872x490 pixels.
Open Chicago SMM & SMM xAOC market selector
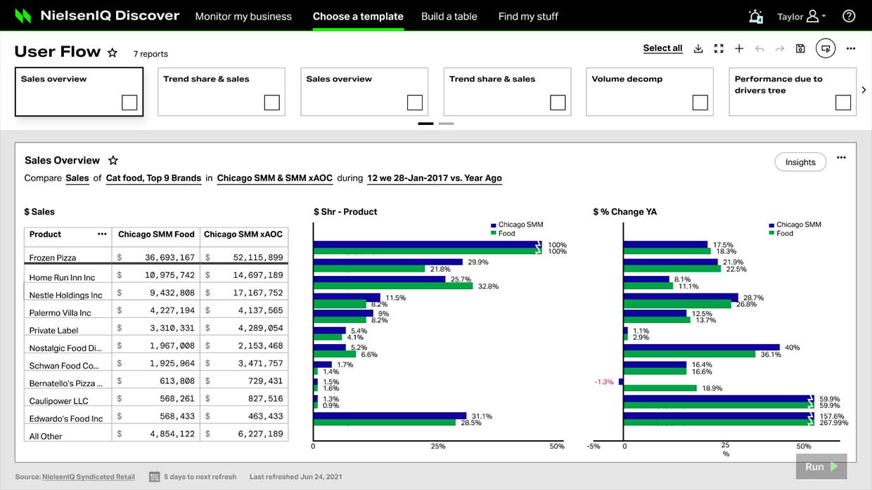point(275,178)
